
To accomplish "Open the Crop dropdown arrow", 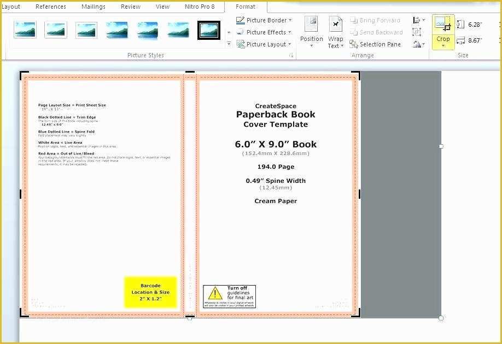I will pos(443,46).
